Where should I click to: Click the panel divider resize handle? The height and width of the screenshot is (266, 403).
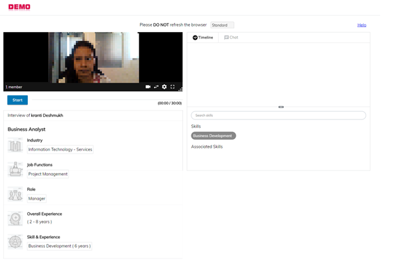281,107
